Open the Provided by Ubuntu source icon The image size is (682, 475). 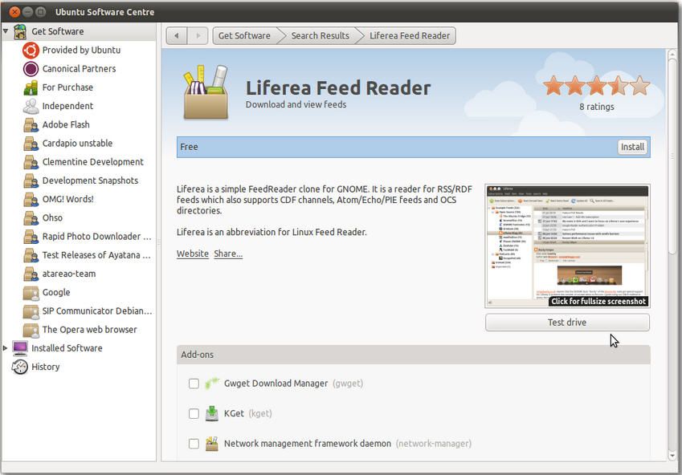tap(31, 51)
